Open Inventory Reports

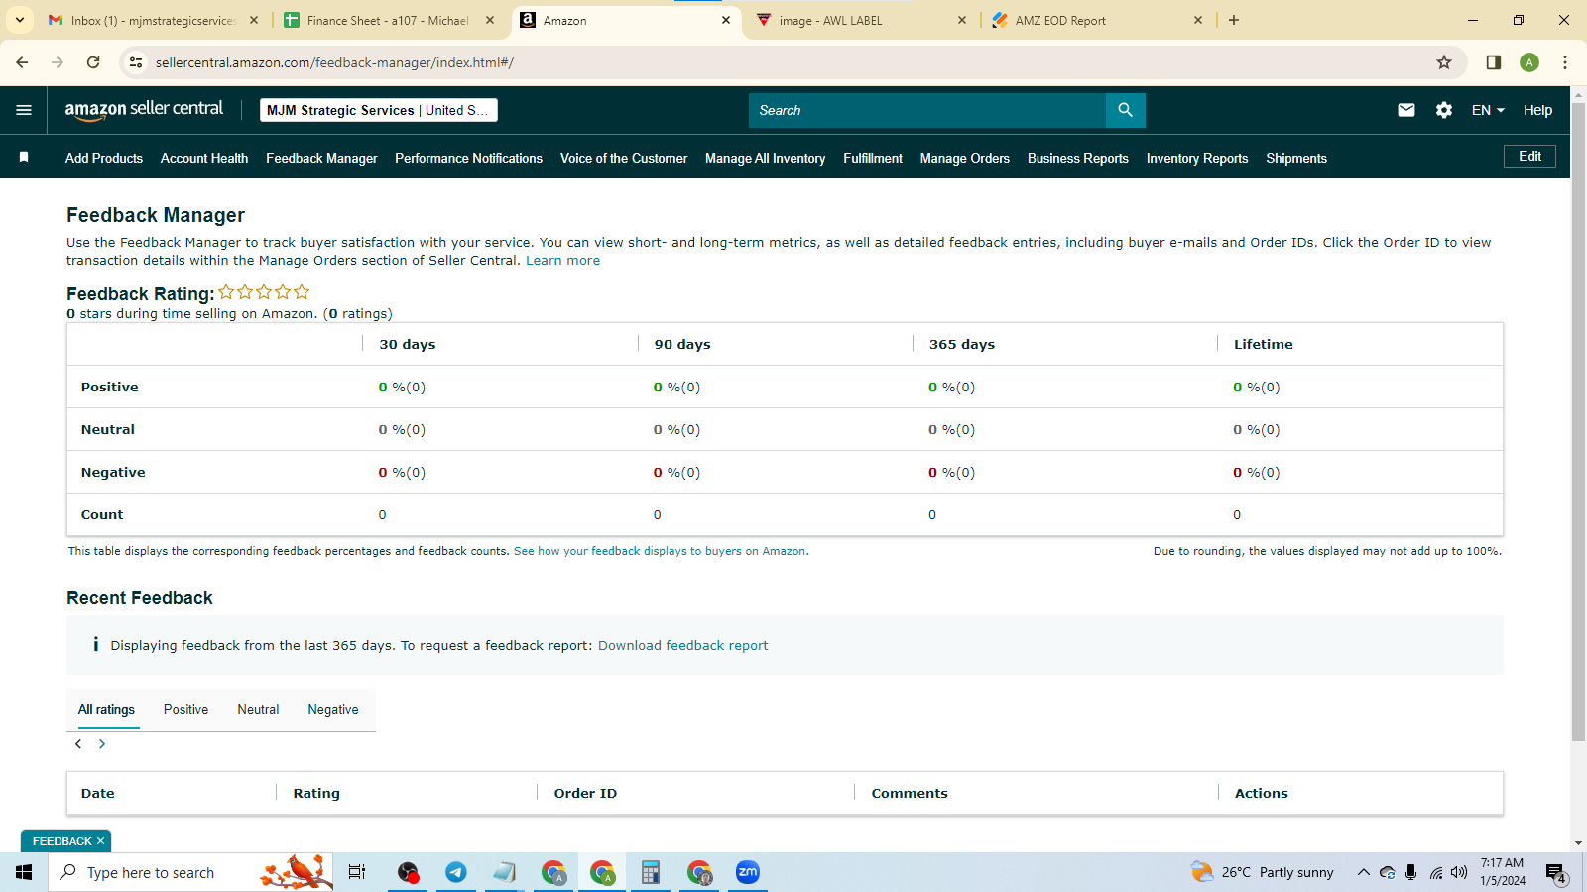pyautogui.click(x=1197, y=158)
